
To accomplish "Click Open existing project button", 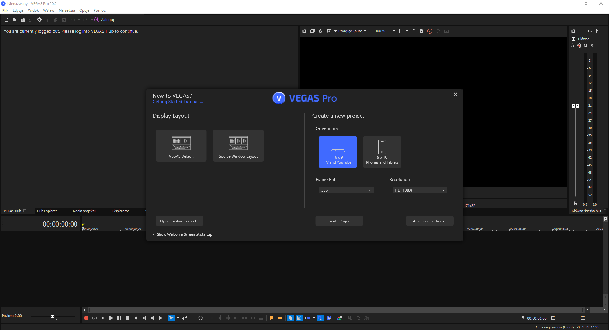I will coord(180,221).
